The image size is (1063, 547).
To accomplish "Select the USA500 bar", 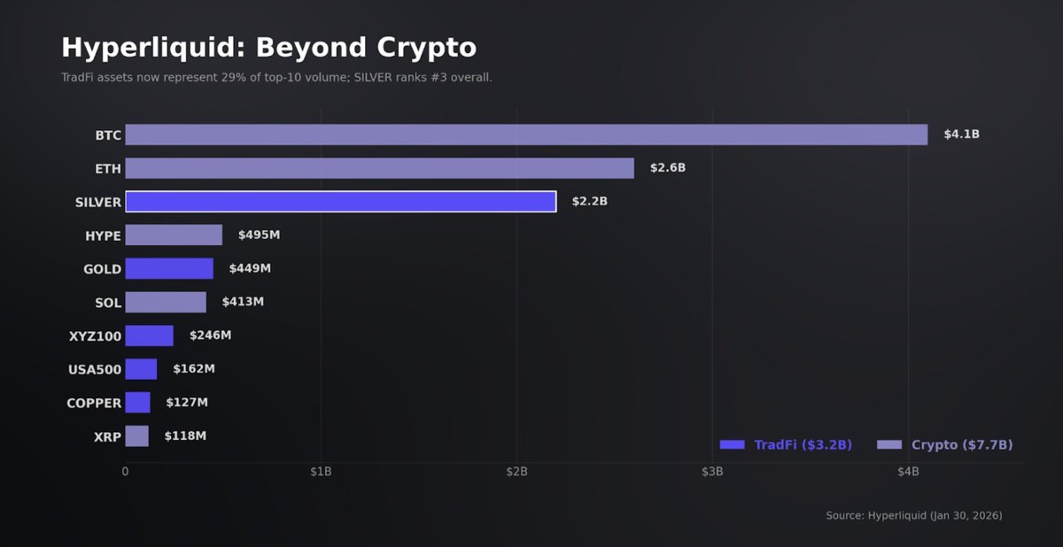I will point(141,369).
